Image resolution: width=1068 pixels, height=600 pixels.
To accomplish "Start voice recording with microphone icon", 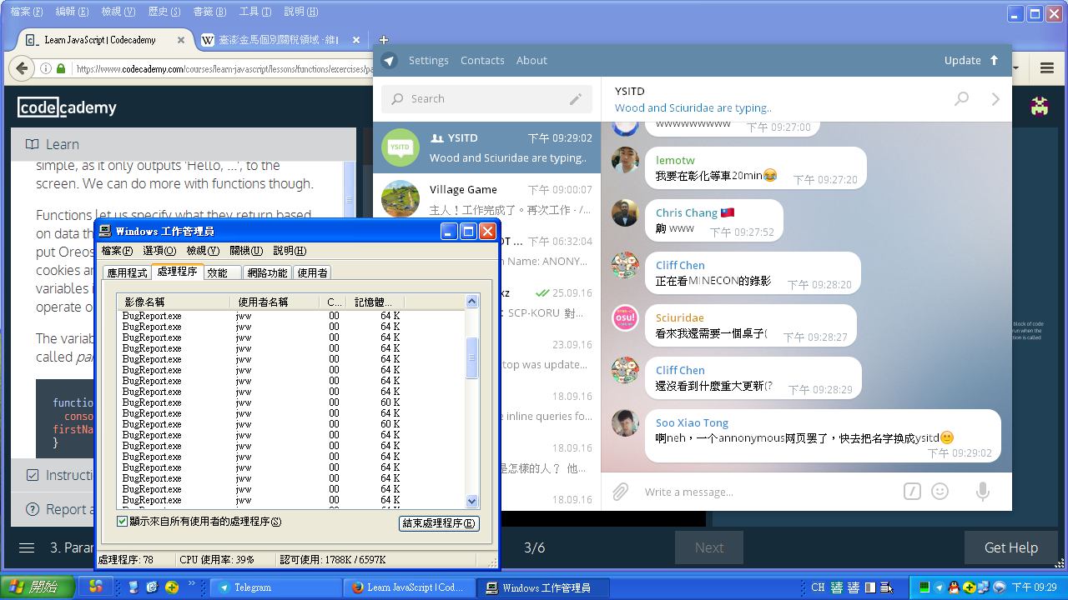I will (983, 492).
